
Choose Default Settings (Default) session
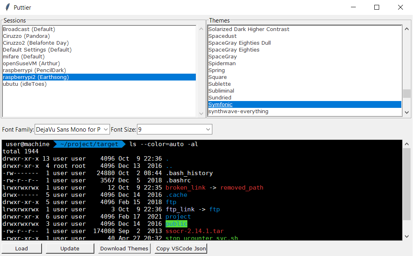(99, 50)
